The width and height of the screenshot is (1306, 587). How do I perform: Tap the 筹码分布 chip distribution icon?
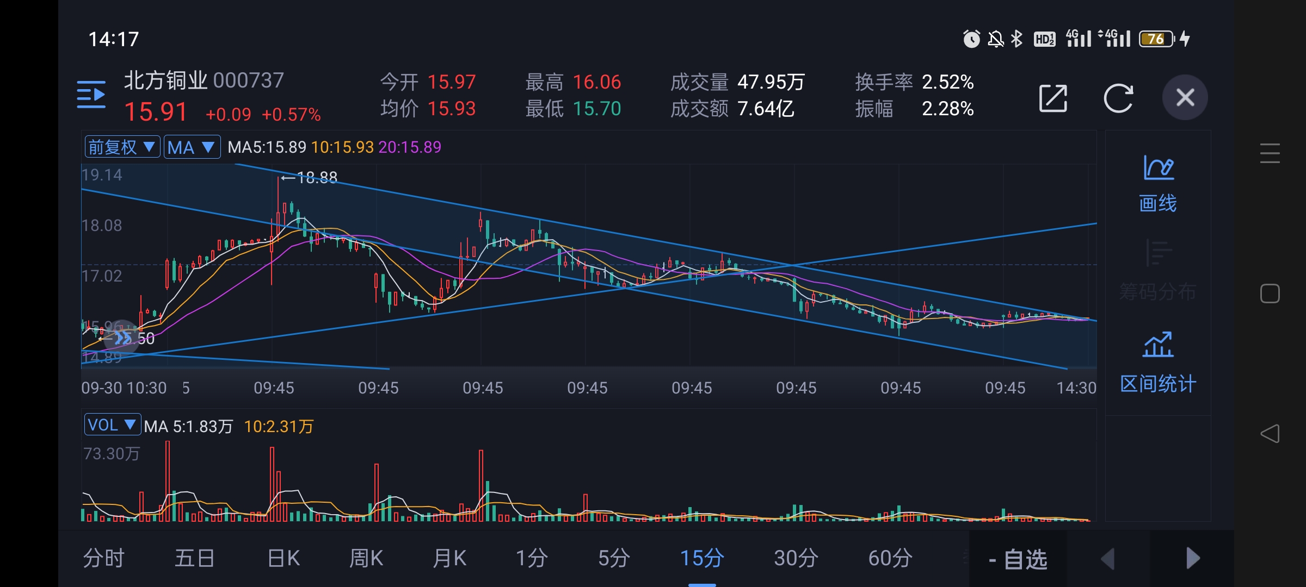click(x=1158, y=271)
